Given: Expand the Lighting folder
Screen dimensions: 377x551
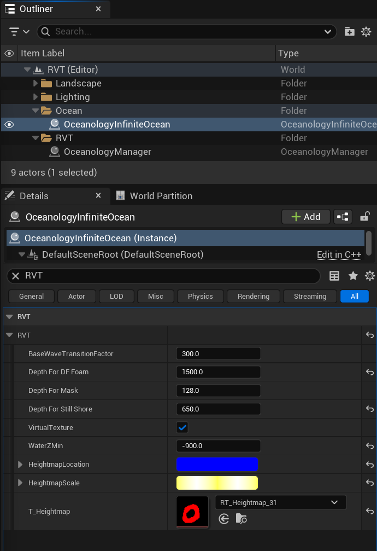Looking at the screenshot, I should [35, 97].
